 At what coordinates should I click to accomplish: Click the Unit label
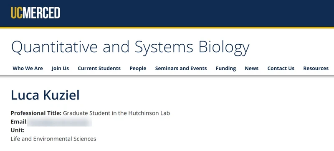tap(18, 130)
